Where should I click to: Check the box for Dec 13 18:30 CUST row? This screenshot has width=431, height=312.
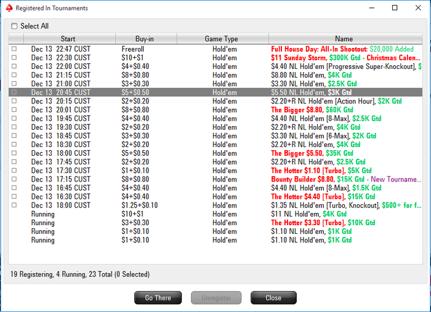[x=14, y=145]
